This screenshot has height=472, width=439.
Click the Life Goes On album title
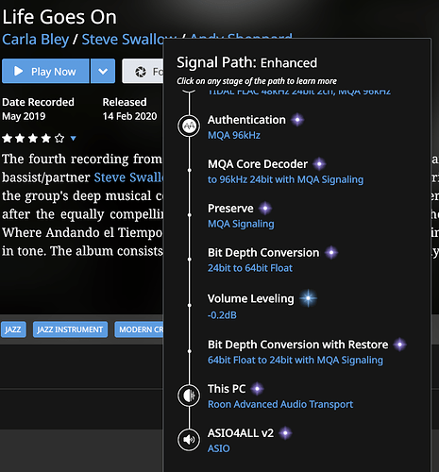click(59, 17)
